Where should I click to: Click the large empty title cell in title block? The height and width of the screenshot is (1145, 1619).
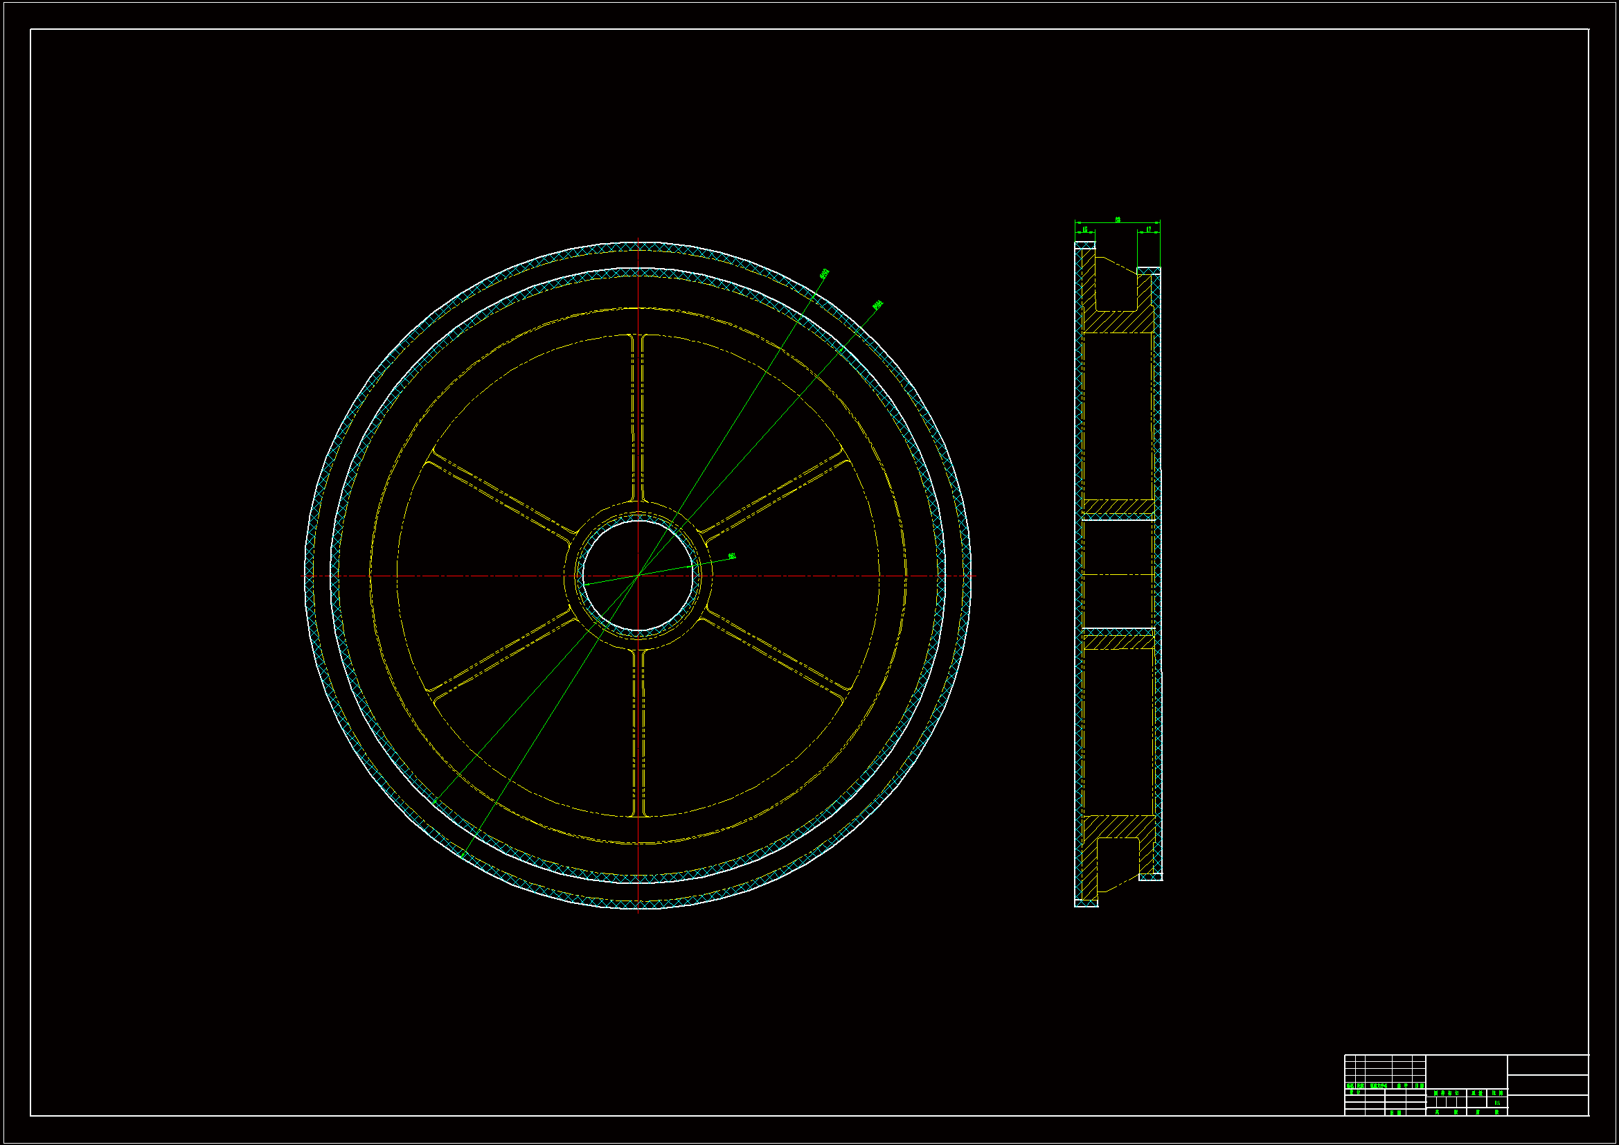pyautogui.click(x=1466, y=1072)
